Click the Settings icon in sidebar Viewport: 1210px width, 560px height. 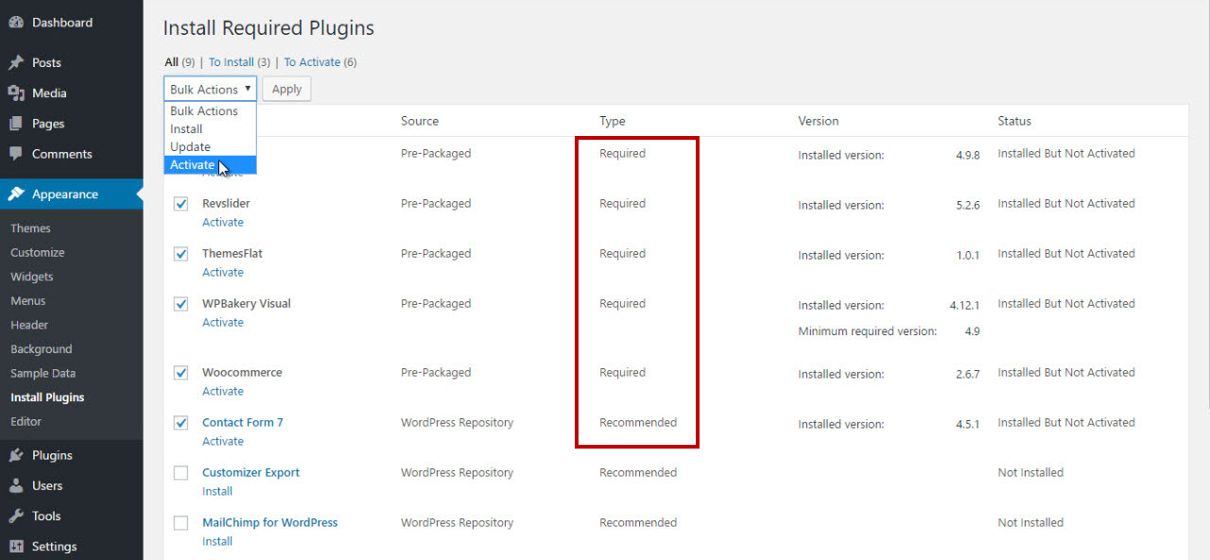(x=16, y=546)
